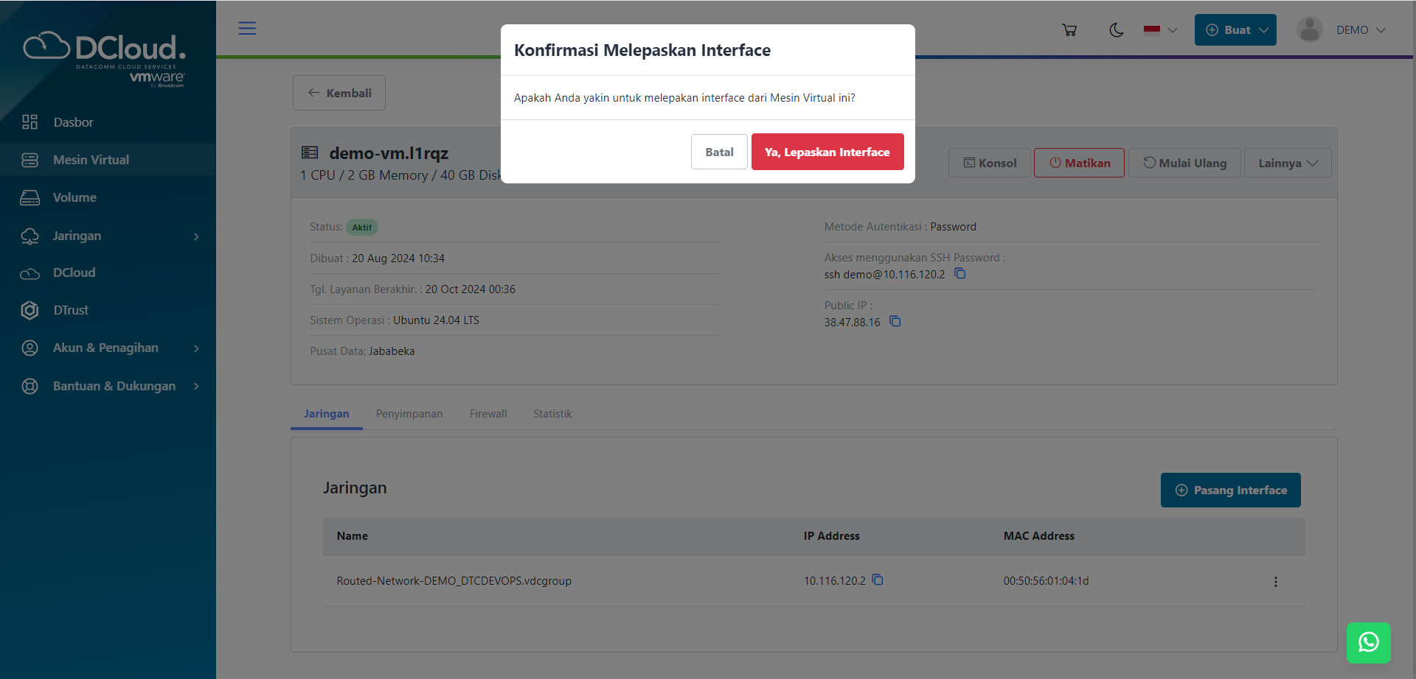Switch to the Firewall tab

pos(487,413)
